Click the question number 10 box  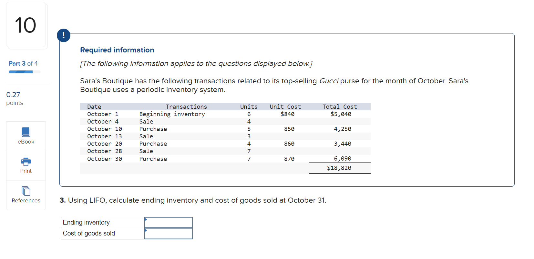26,25
